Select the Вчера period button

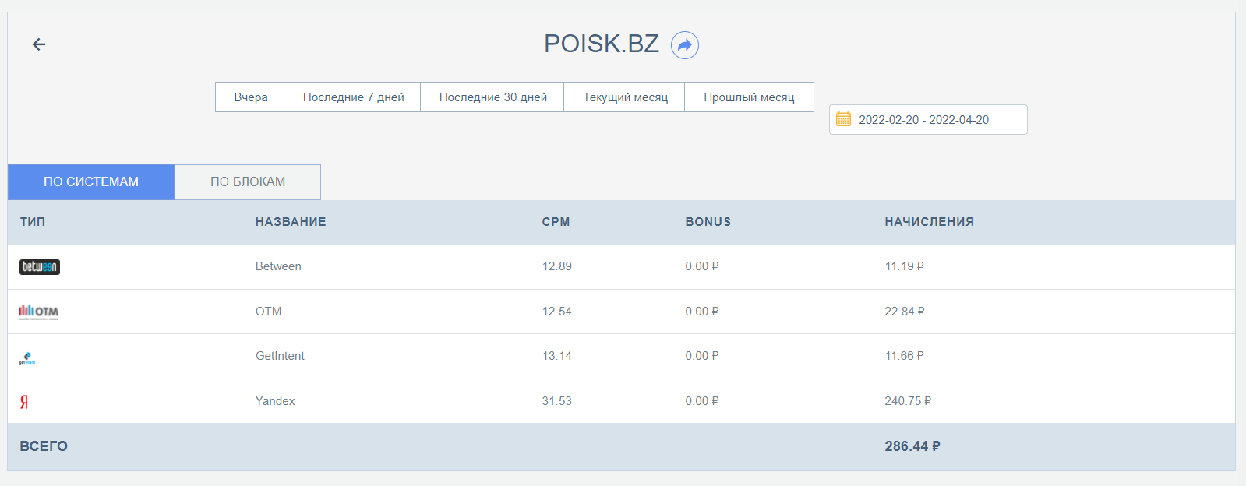pyautogui.click(x=250, y=97)
